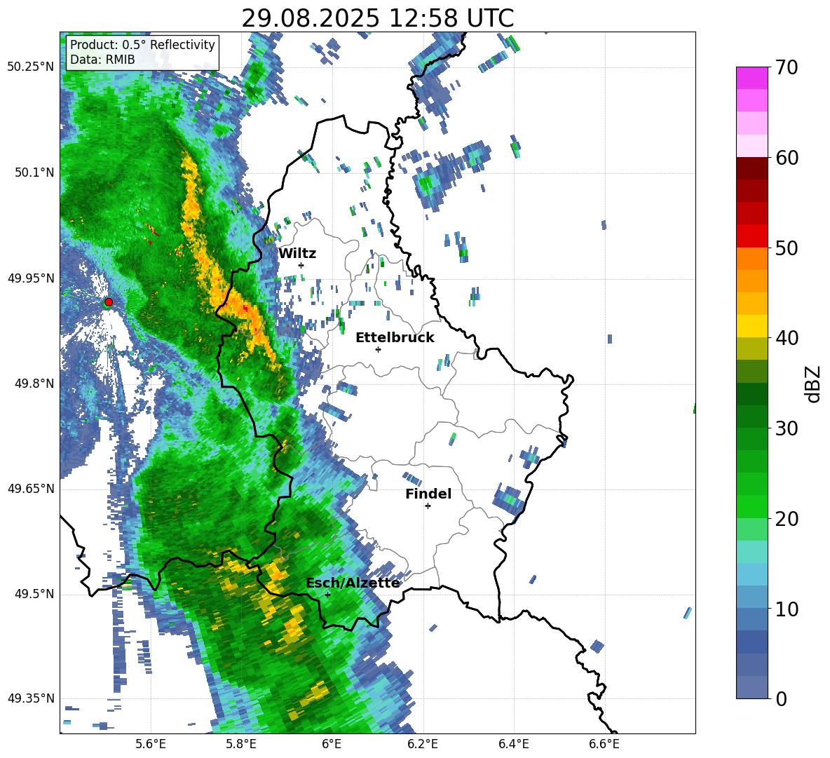Click the yellow colorbar segment above 40
830x758 pixels.
coord(751,326)
